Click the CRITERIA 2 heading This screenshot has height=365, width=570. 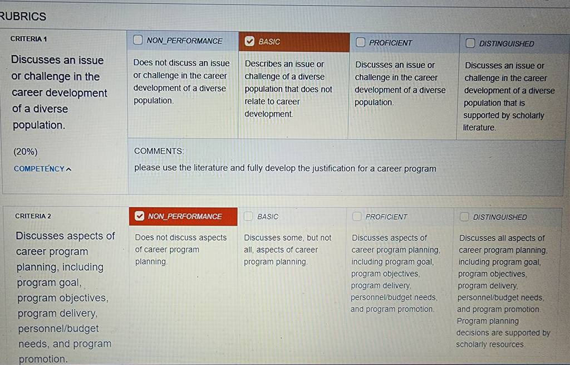(33, 216)
